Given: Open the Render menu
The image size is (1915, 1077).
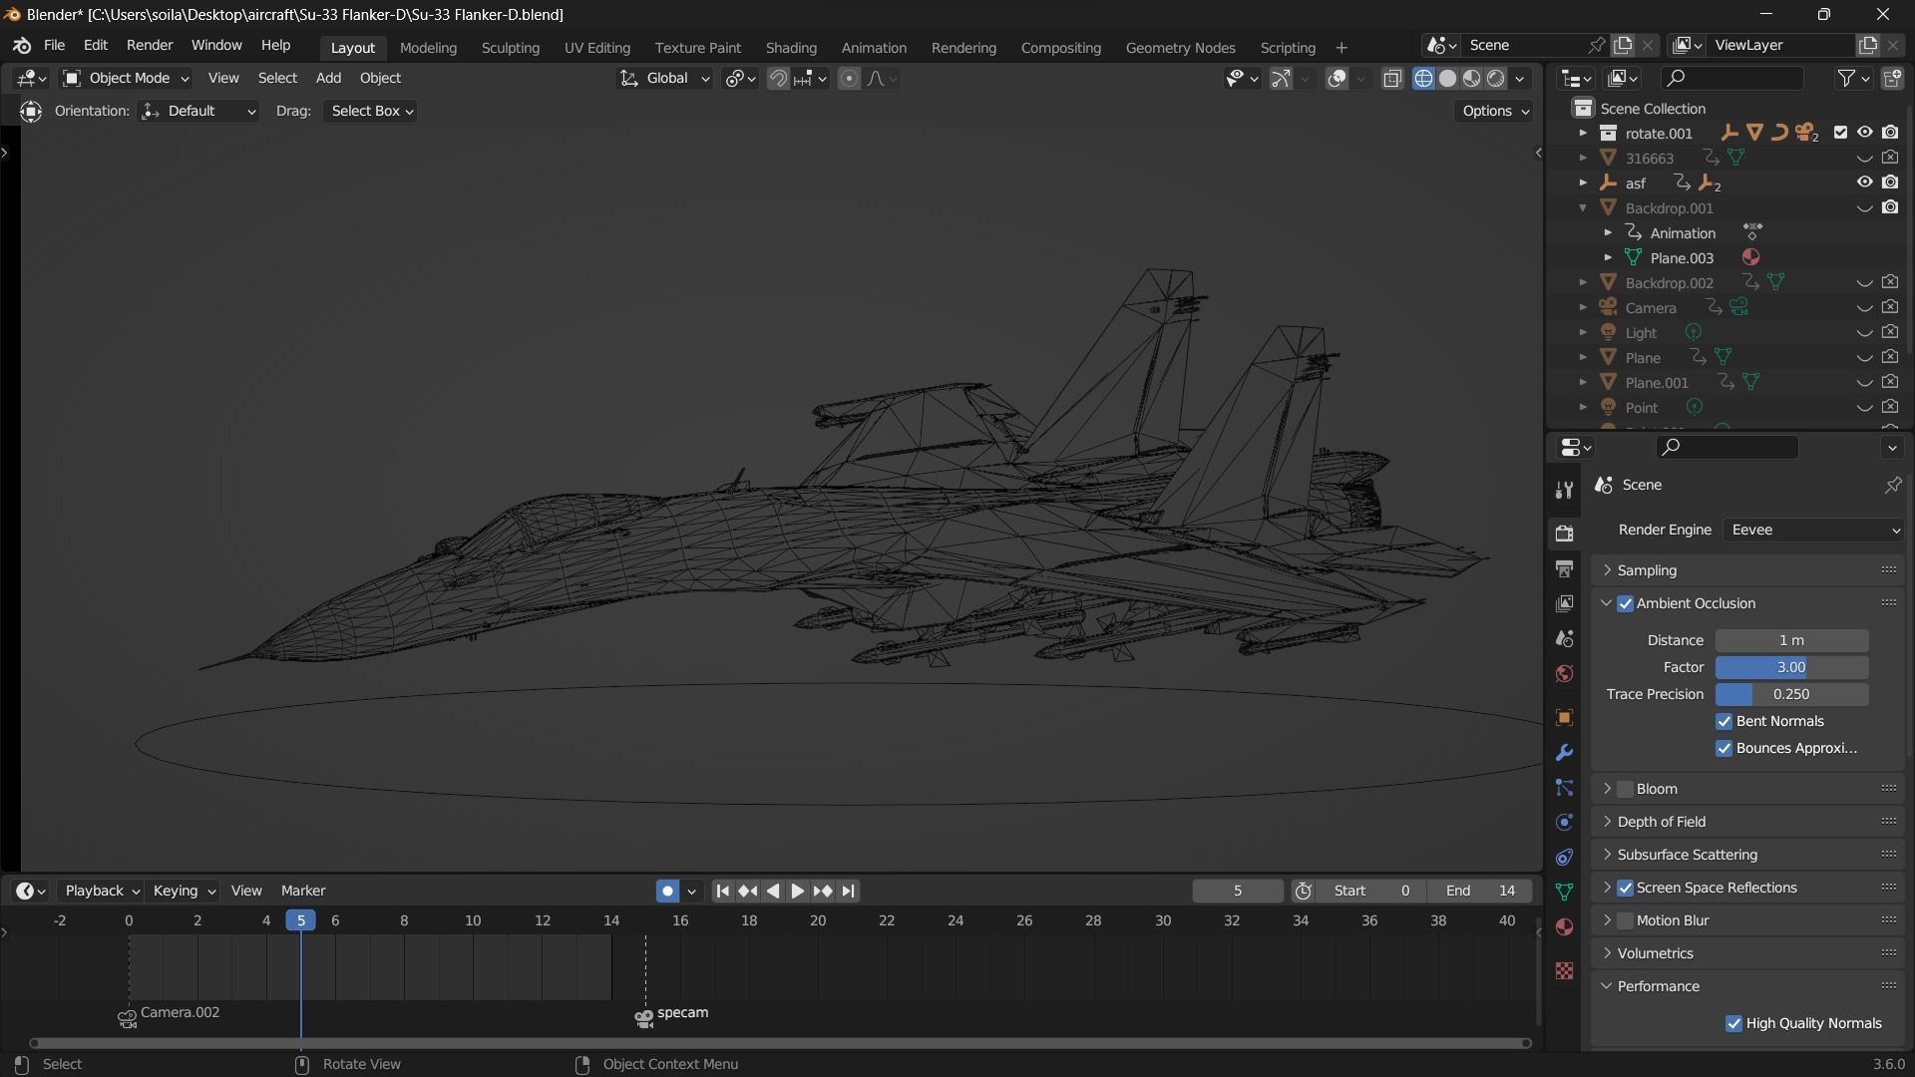Looking at the screenshot, I should coord(150,46).
